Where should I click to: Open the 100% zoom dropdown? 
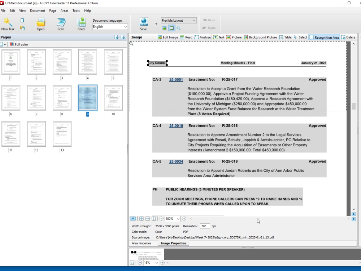coord(178,219)
